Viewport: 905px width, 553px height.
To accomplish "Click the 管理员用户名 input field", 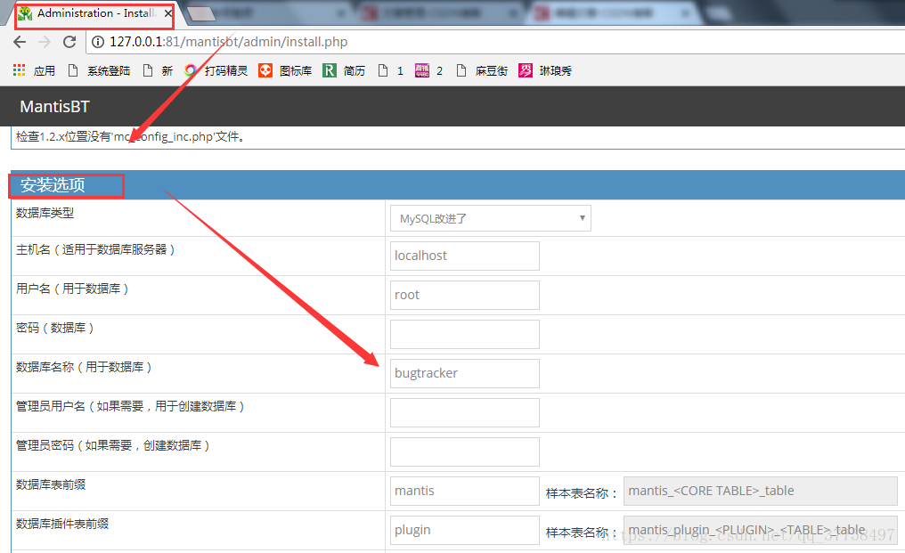I will 465,412.
